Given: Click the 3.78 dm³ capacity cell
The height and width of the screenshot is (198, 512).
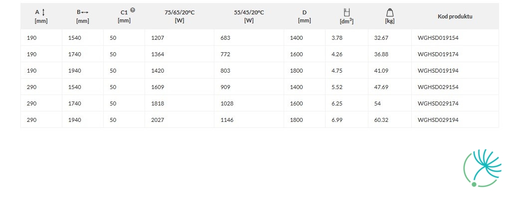Looking at the screenshot, I should click(x=346, y=38).
